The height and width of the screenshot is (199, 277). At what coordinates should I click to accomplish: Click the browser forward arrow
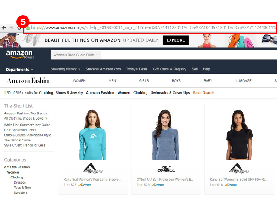click(x=12, y=28)
